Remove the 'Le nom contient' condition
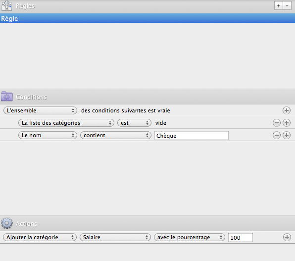 (x=277, y=135)
